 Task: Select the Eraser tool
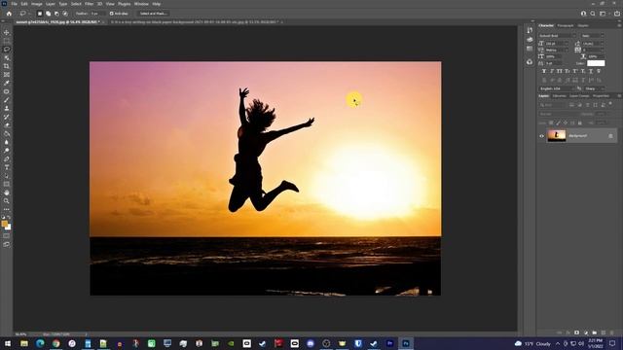pos(7,125)
